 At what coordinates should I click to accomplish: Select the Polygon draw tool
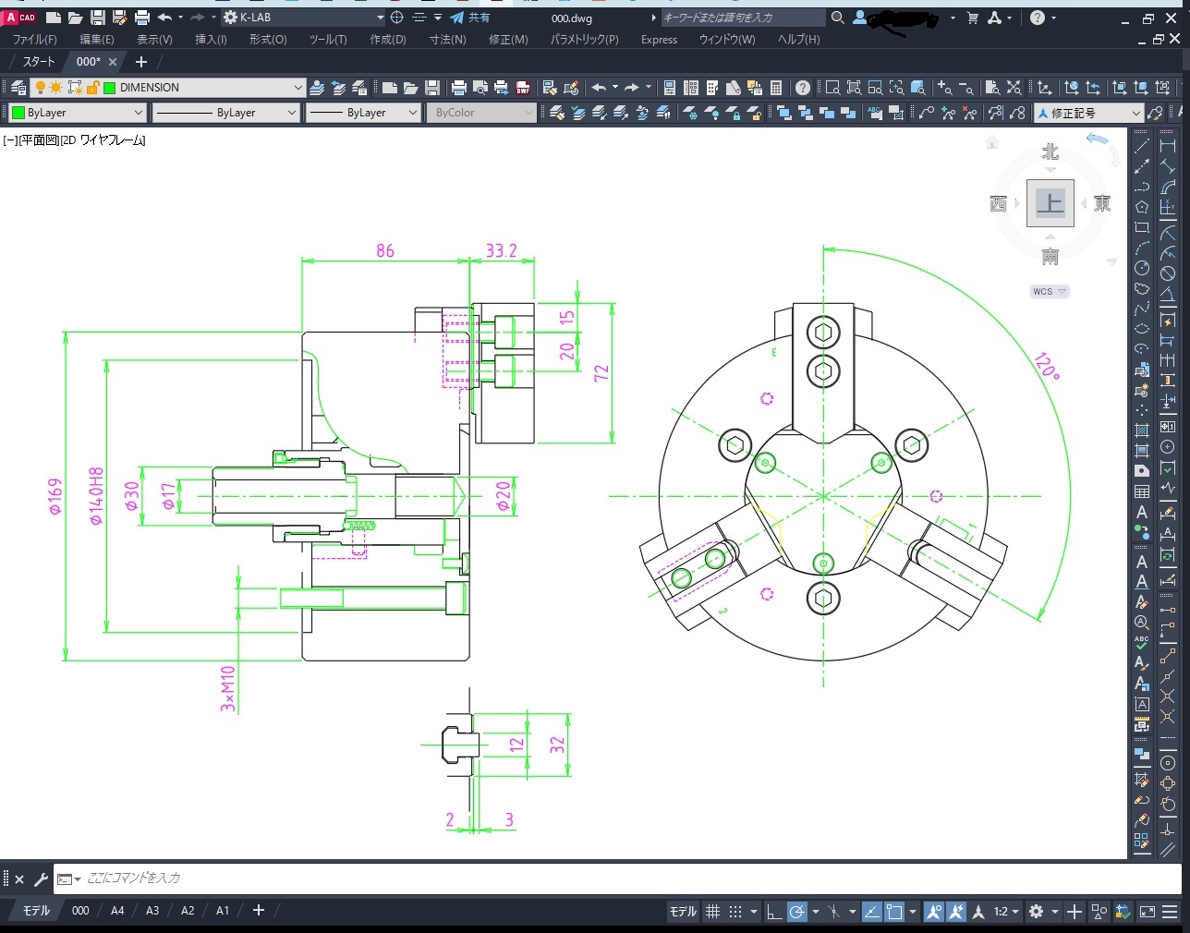(x=1142, y=207)
